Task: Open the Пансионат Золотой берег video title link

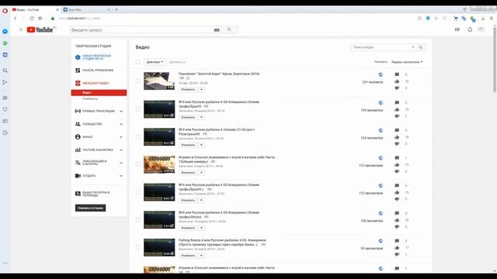Action: click(x=219, y=74)
